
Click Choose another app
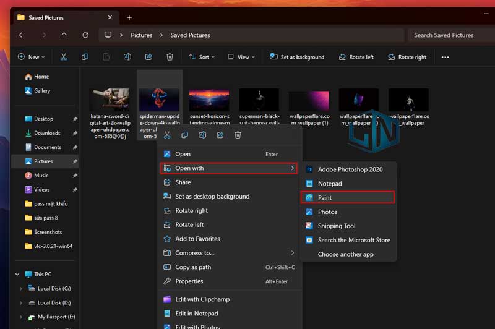click(348, 254)
